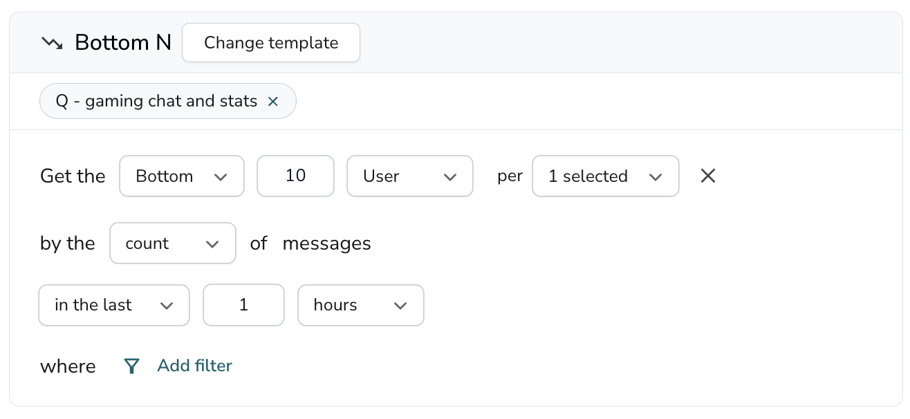910x419 pixels.
Task: Open the hours unit dropdown
Action: pos(360,305)
